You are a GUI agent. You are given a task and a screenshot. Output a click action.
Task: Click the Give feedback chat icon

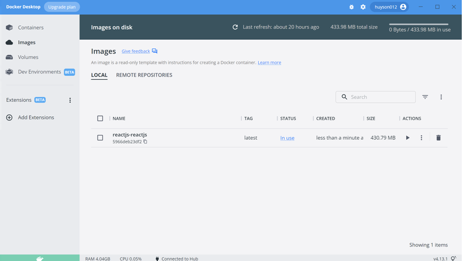[154, 51]
